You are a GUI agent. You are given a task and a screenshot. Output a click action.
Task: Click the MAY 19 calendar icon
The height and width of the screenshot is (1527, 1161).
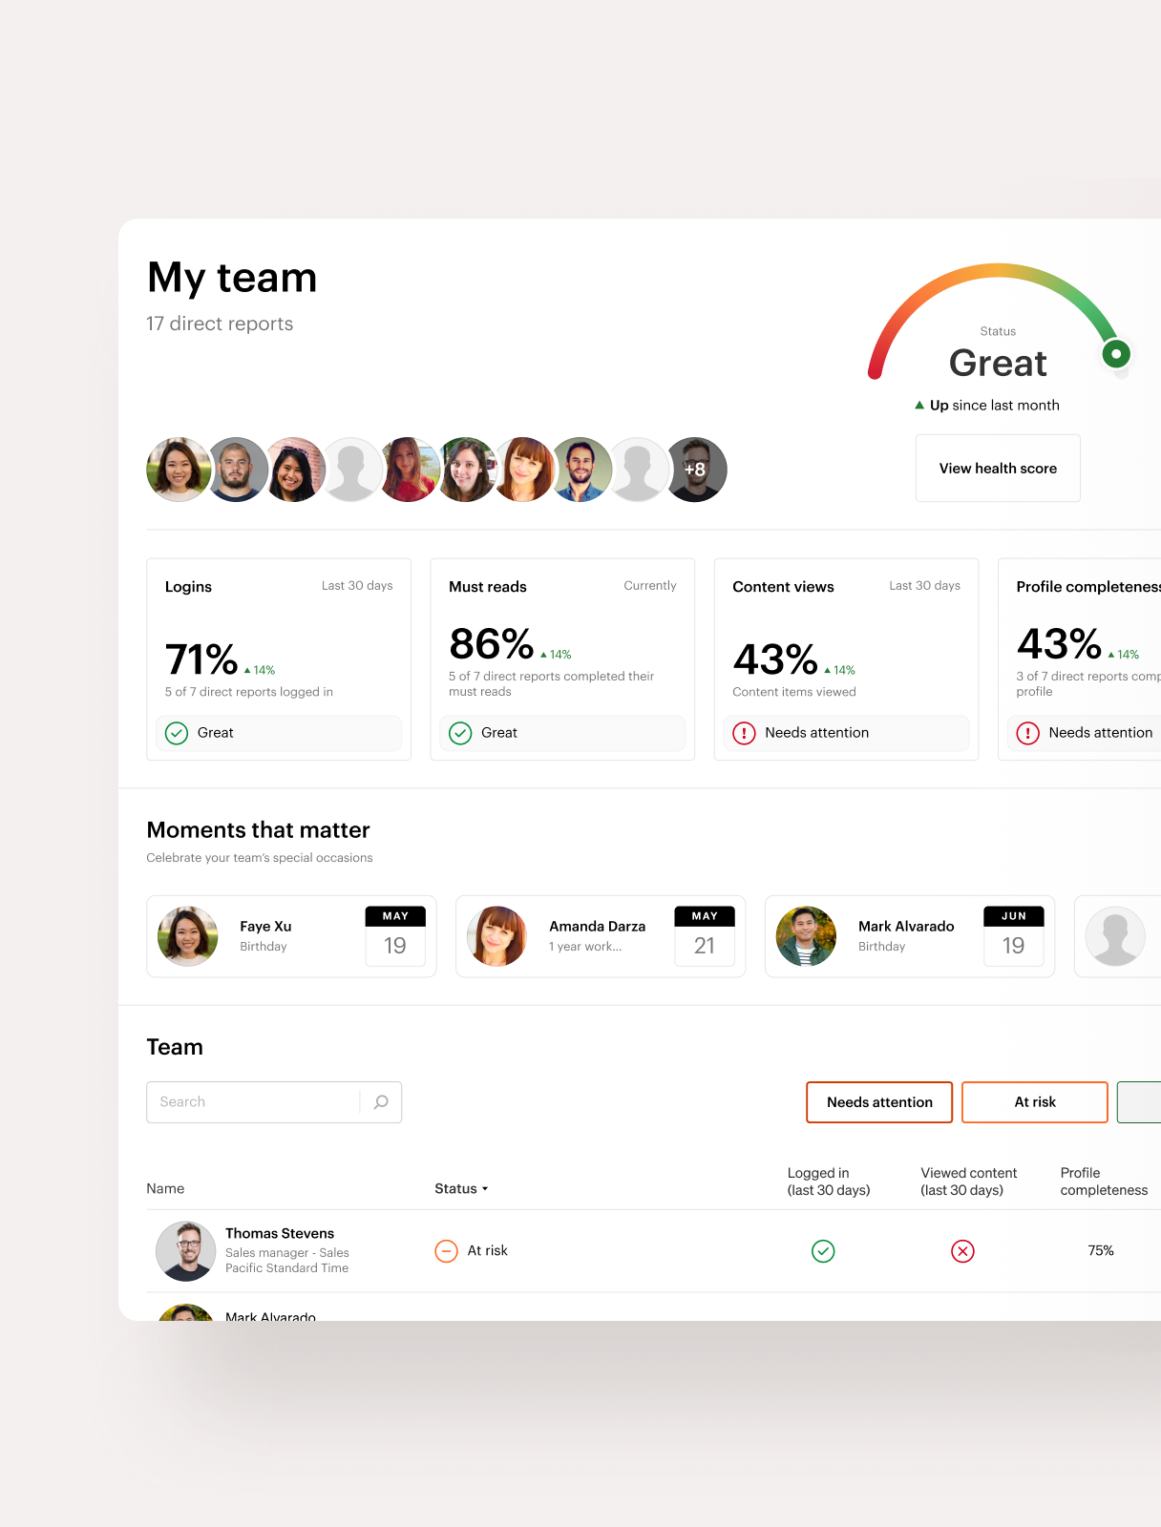[x=395, y=936]
